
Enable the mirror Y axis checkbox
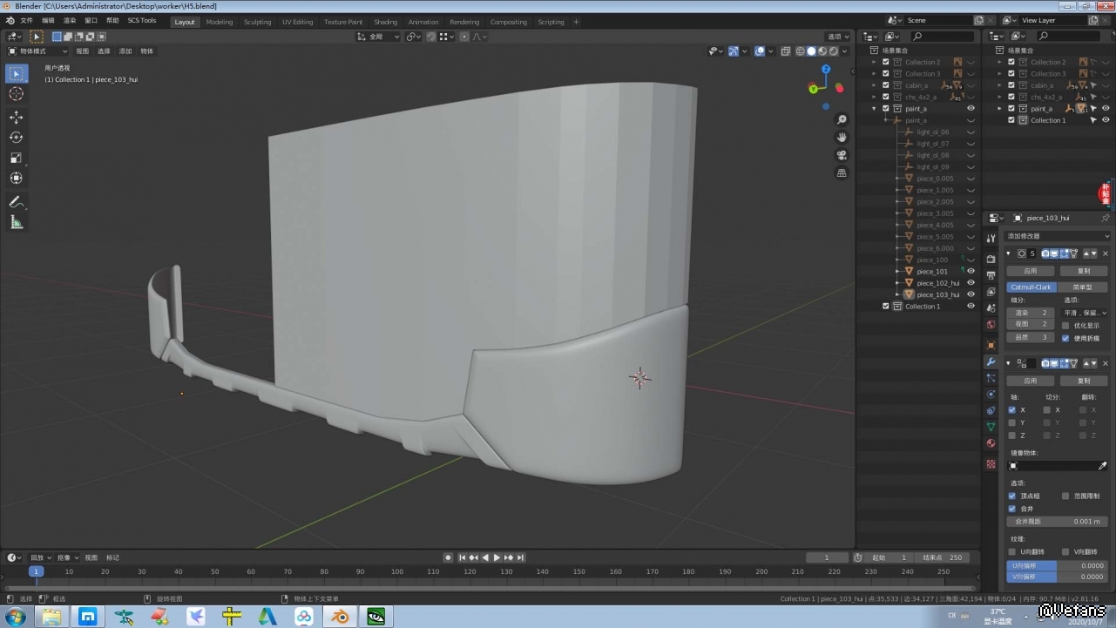click(1012, 422)
